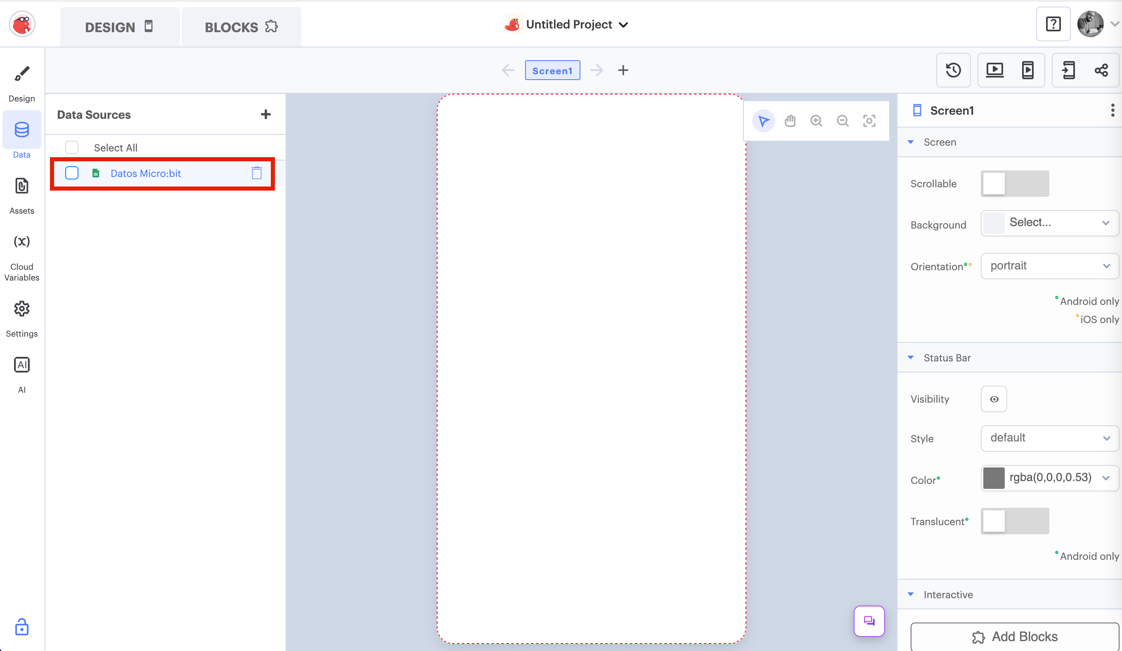The image size is (1122, 651).
Task: Collapse the Status Bar section
Action: (911, 357)
